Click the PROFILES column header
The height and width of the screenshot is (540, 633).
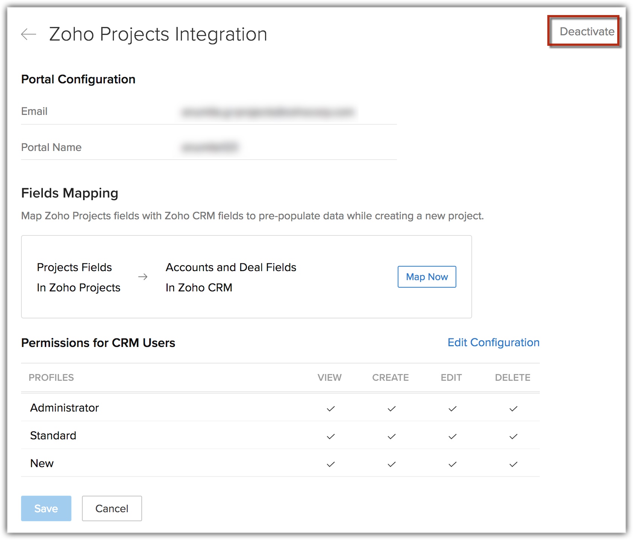pos(51,377)
